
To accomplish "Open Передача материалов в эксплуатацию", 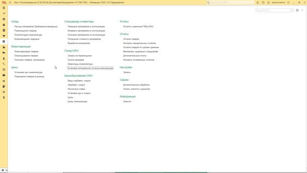I will (x=86, y=26).
